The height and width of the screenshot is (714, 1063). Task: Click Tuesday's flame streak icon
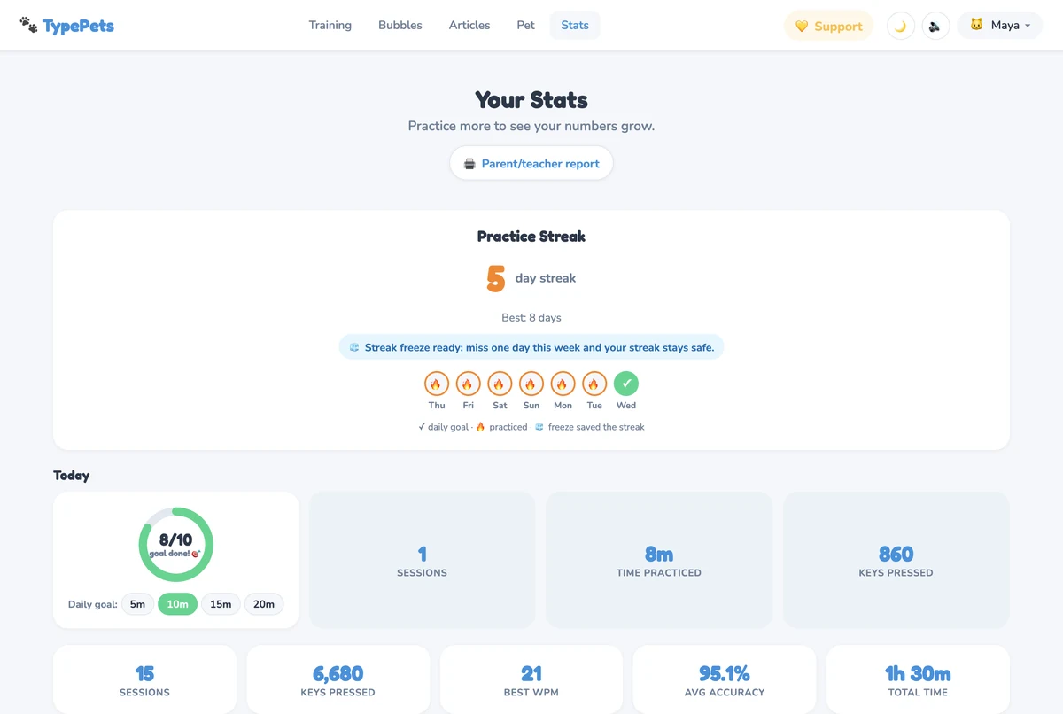point(594,384)
